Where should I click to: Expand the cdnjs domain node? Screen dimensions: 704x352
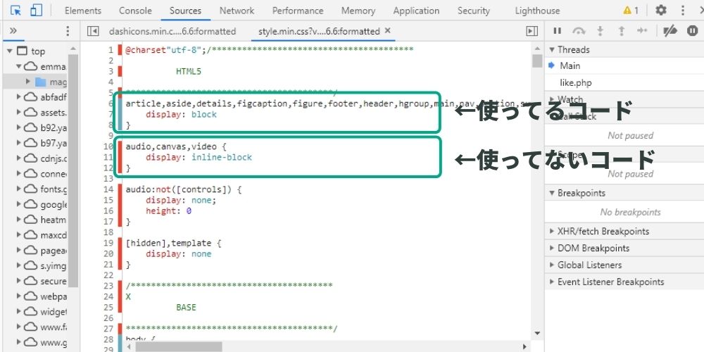[19, 158]
